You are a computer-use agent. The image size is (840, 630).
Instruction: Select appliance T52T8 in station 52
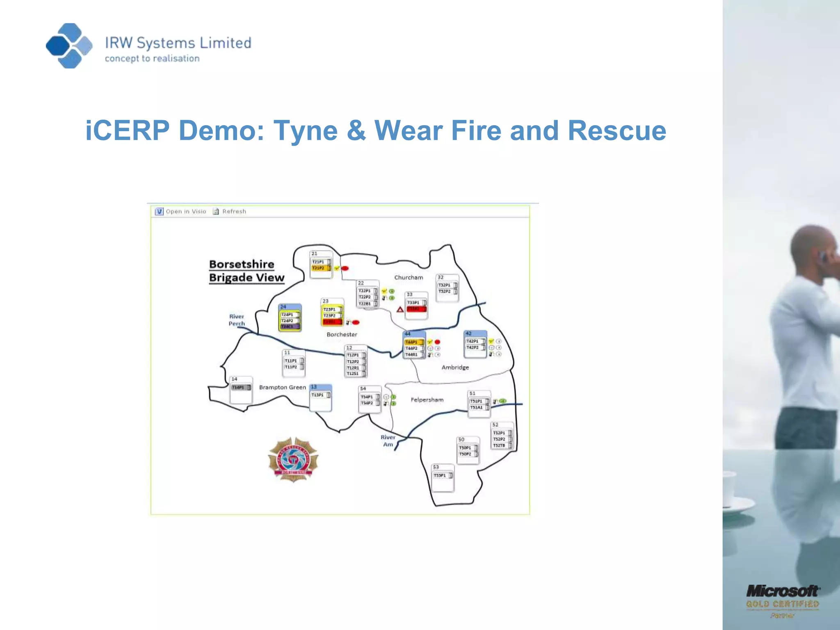tap(502, 445)
